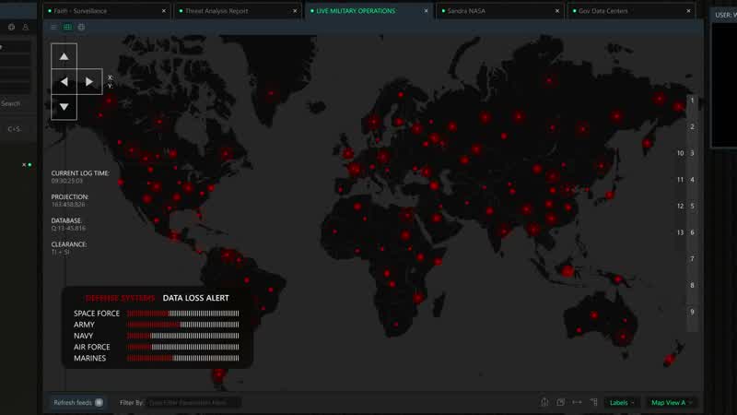
Task: Pan the map up with arrow button
Action: click(64, 56)
